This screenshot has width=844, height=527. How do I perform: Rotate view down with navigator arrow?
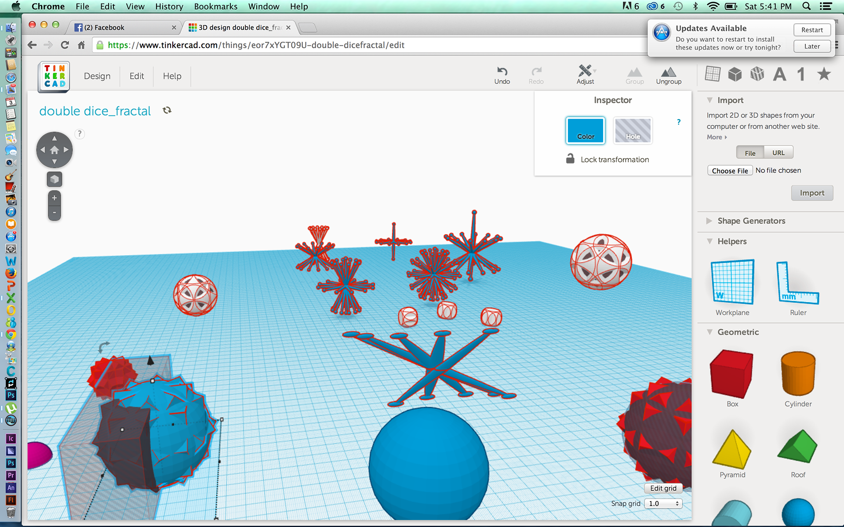[55, 162]
